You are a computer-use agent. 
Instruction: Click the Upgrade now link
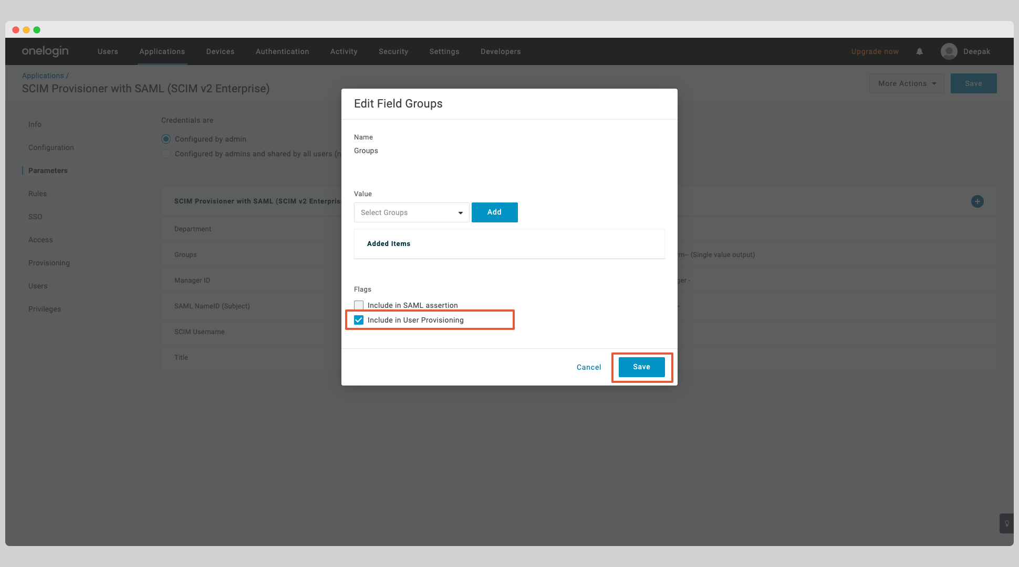(875, 51)
